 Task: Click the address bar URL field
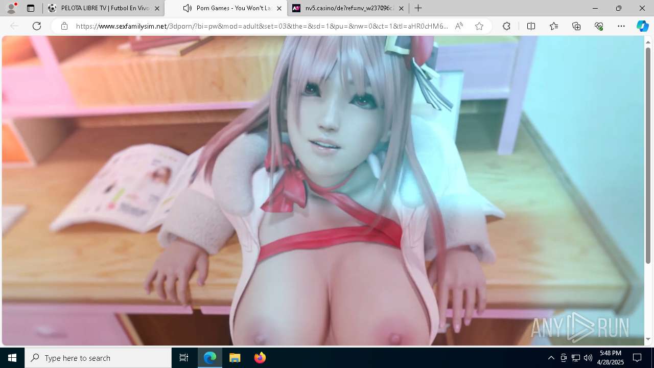click(x=262, y=26)
